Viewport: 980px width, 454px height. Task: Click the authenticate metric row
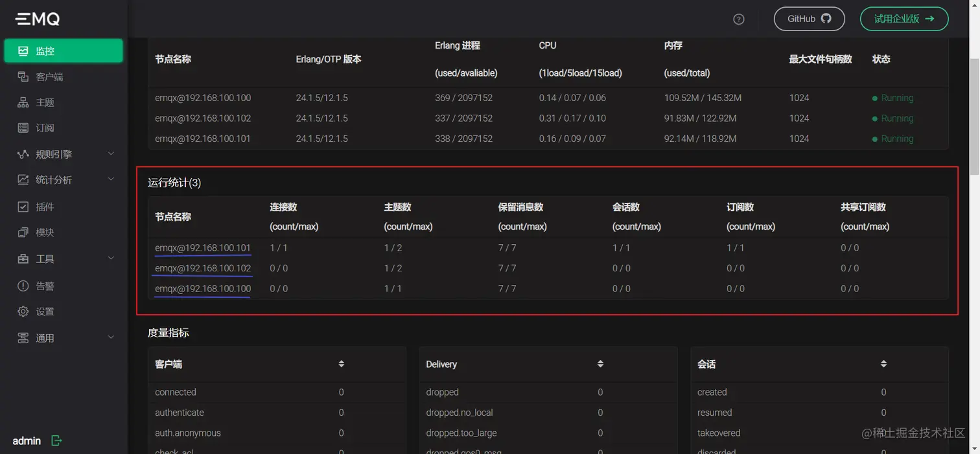pos(277,413)
